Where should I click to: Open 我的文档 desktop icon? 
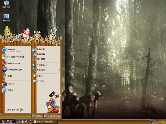(x=6, y=4)
